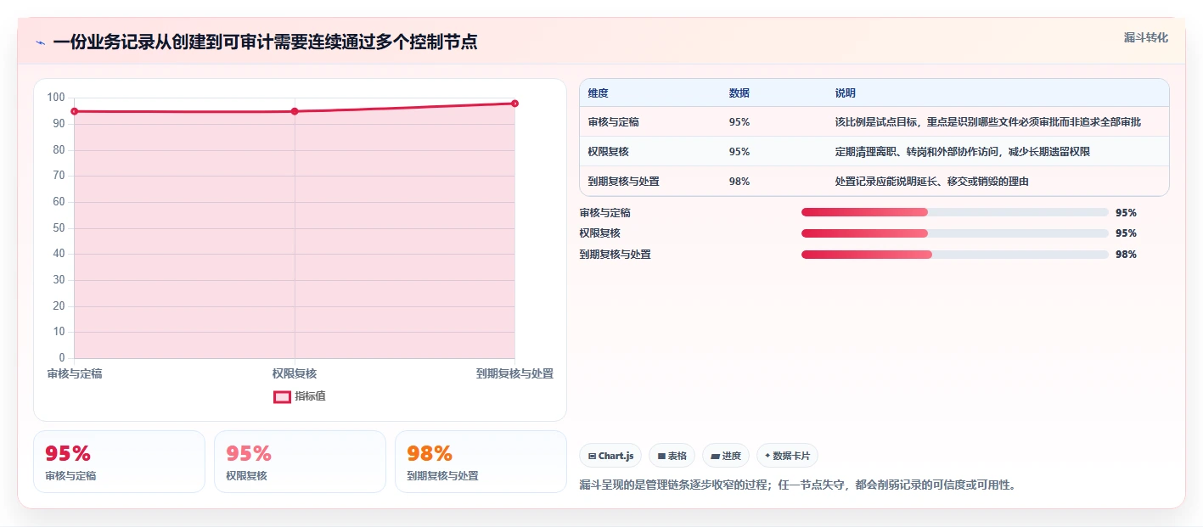Click the description starting with 该比例是试点目标
1203x527 pixels.
pyautogui.click(x=988, y=122)
